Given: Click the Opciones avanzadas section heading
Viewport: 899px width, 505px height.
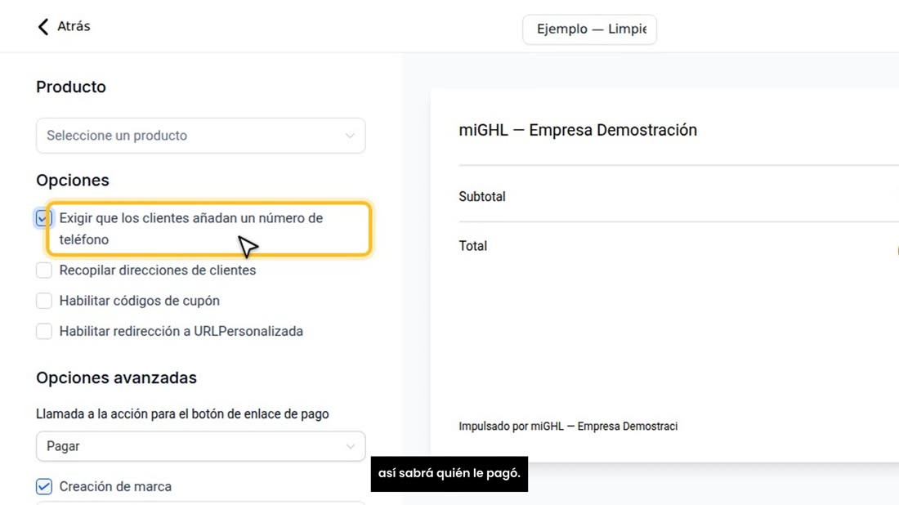Looking at the screenshot, I should [116, 378].
